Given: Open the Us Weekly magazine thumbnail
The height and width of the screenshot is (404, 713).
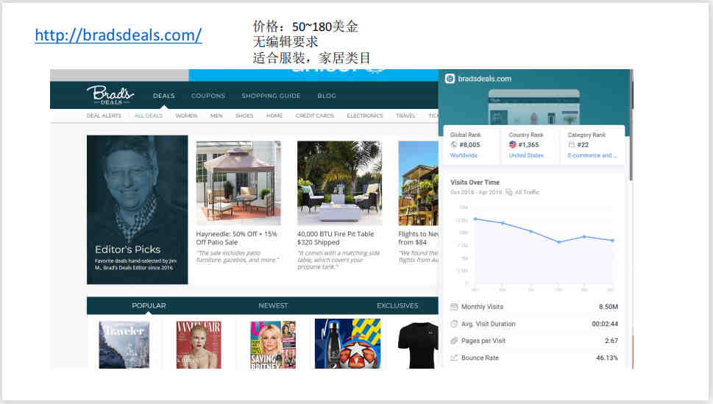Looking at the screenshot, I should (x=273, y=344).
